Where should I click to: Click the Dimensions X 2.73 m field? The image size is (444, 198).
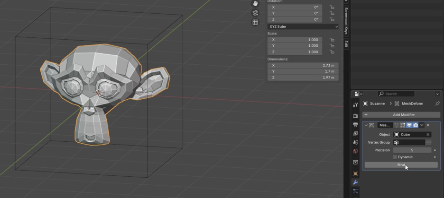(303, 65)
